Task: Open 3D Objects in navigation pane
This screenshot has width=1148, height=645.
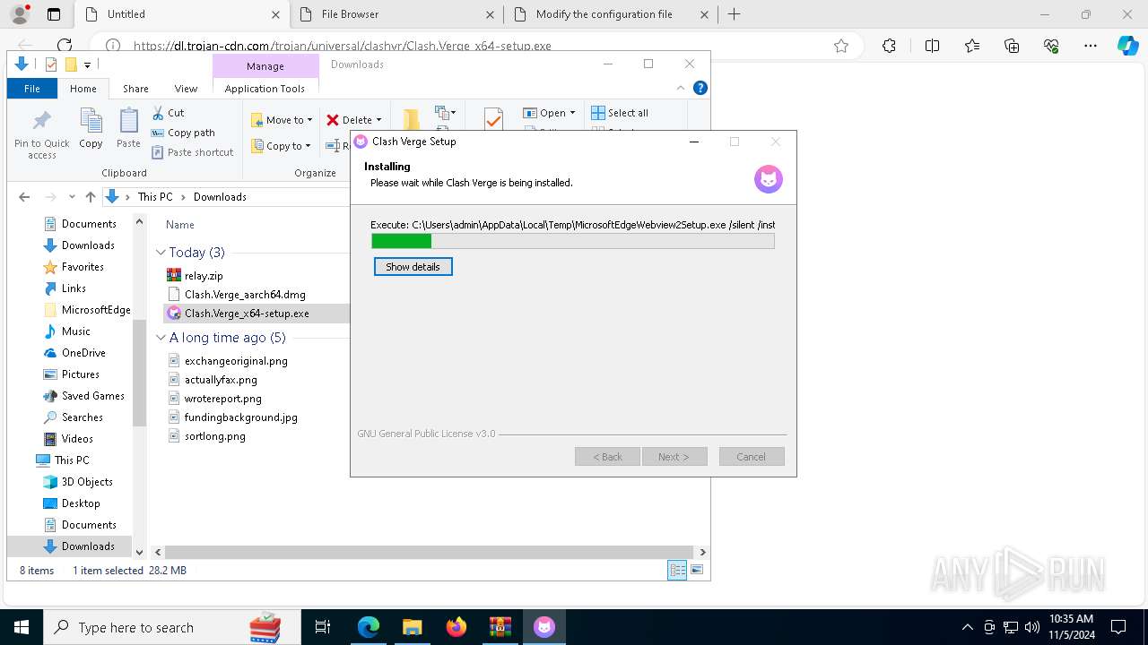Action: tap(87, 482)
